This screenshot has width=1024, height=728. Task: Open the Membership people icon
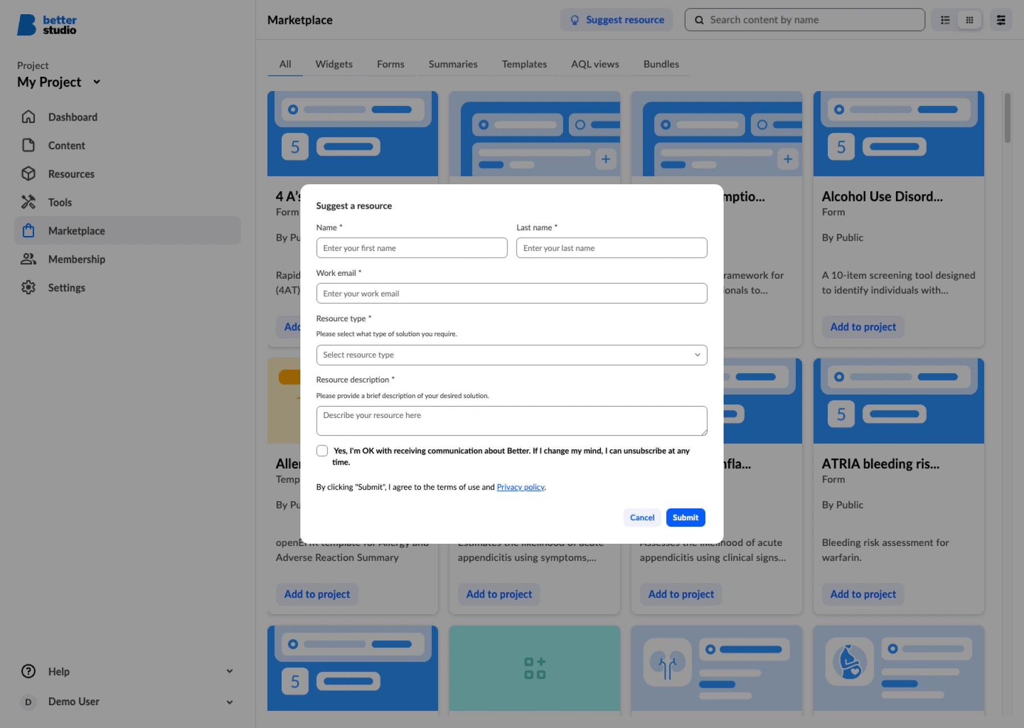(x=28, y=259)
